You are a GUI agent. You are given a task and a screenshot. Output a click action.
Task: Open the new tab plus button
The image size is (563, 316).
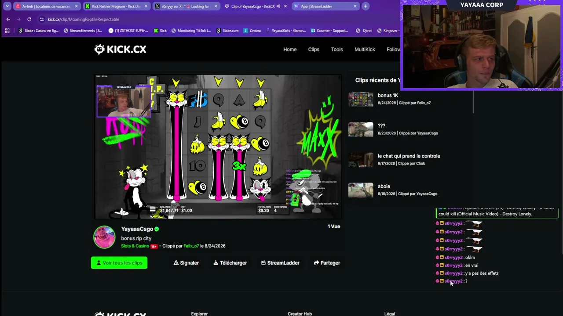click(x=365, y=6)
